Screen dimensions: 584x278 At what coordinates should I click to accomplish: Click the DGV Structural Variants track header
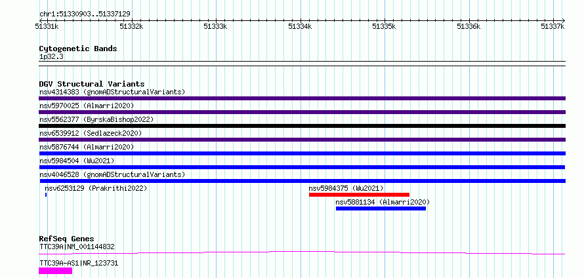click(92, 84)
